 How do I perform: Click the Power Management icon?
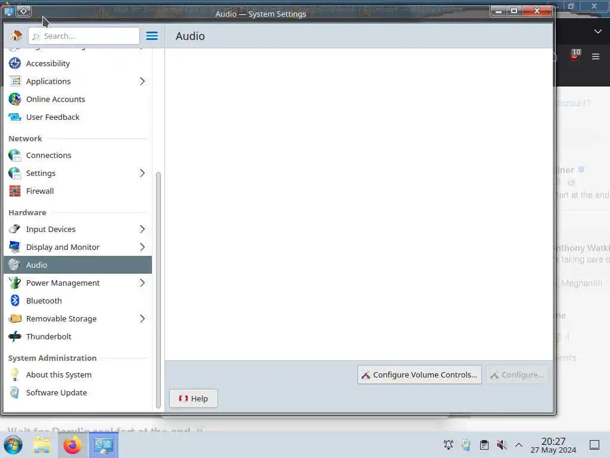point(15,283)
